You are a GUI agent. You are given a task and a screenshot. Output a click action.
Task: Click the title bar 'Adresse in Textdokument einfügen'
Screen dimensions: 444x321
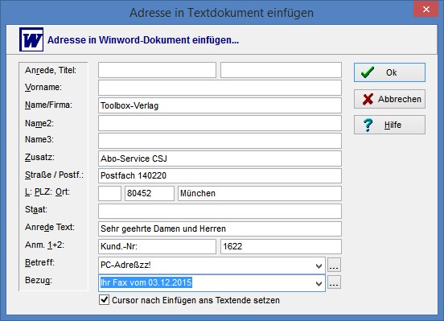(x=222, y=13)
